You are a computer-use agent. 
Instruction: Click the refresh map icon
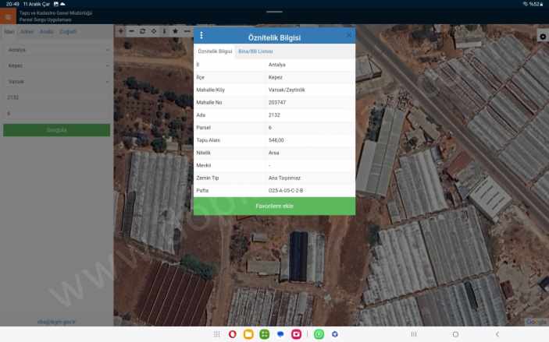pos(142,31)
